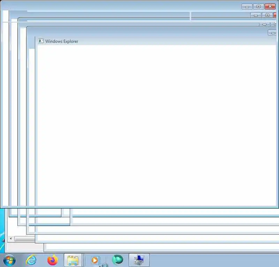279x267 pixels.
Task: Click the green round app taskbar icon
Action: [x=118, y=260]
